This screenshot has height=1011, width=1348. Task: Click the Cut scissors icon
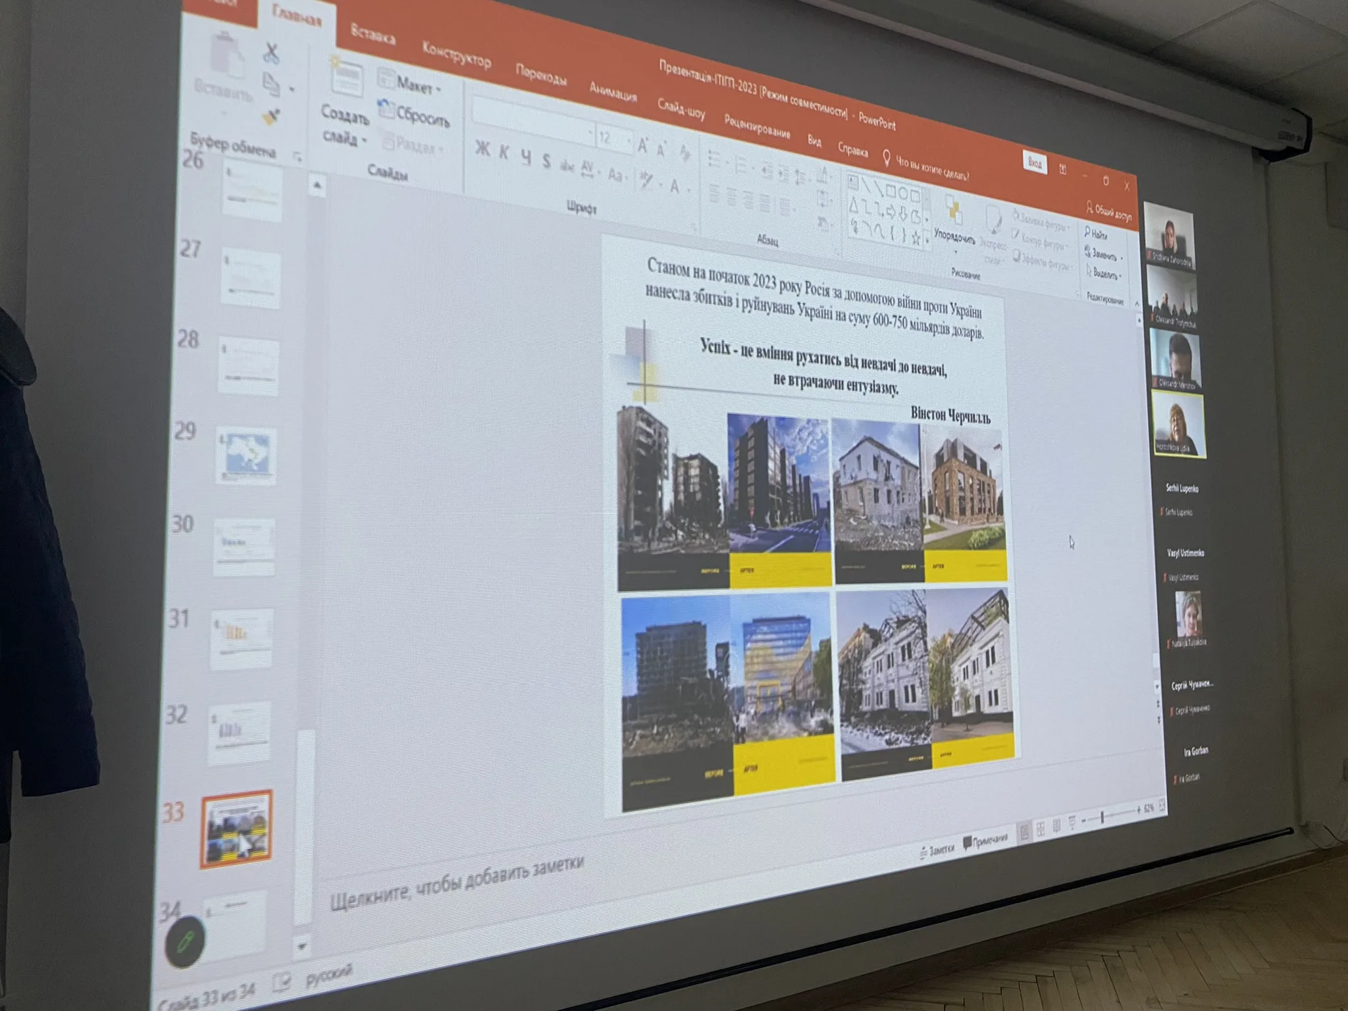(271, 54)
